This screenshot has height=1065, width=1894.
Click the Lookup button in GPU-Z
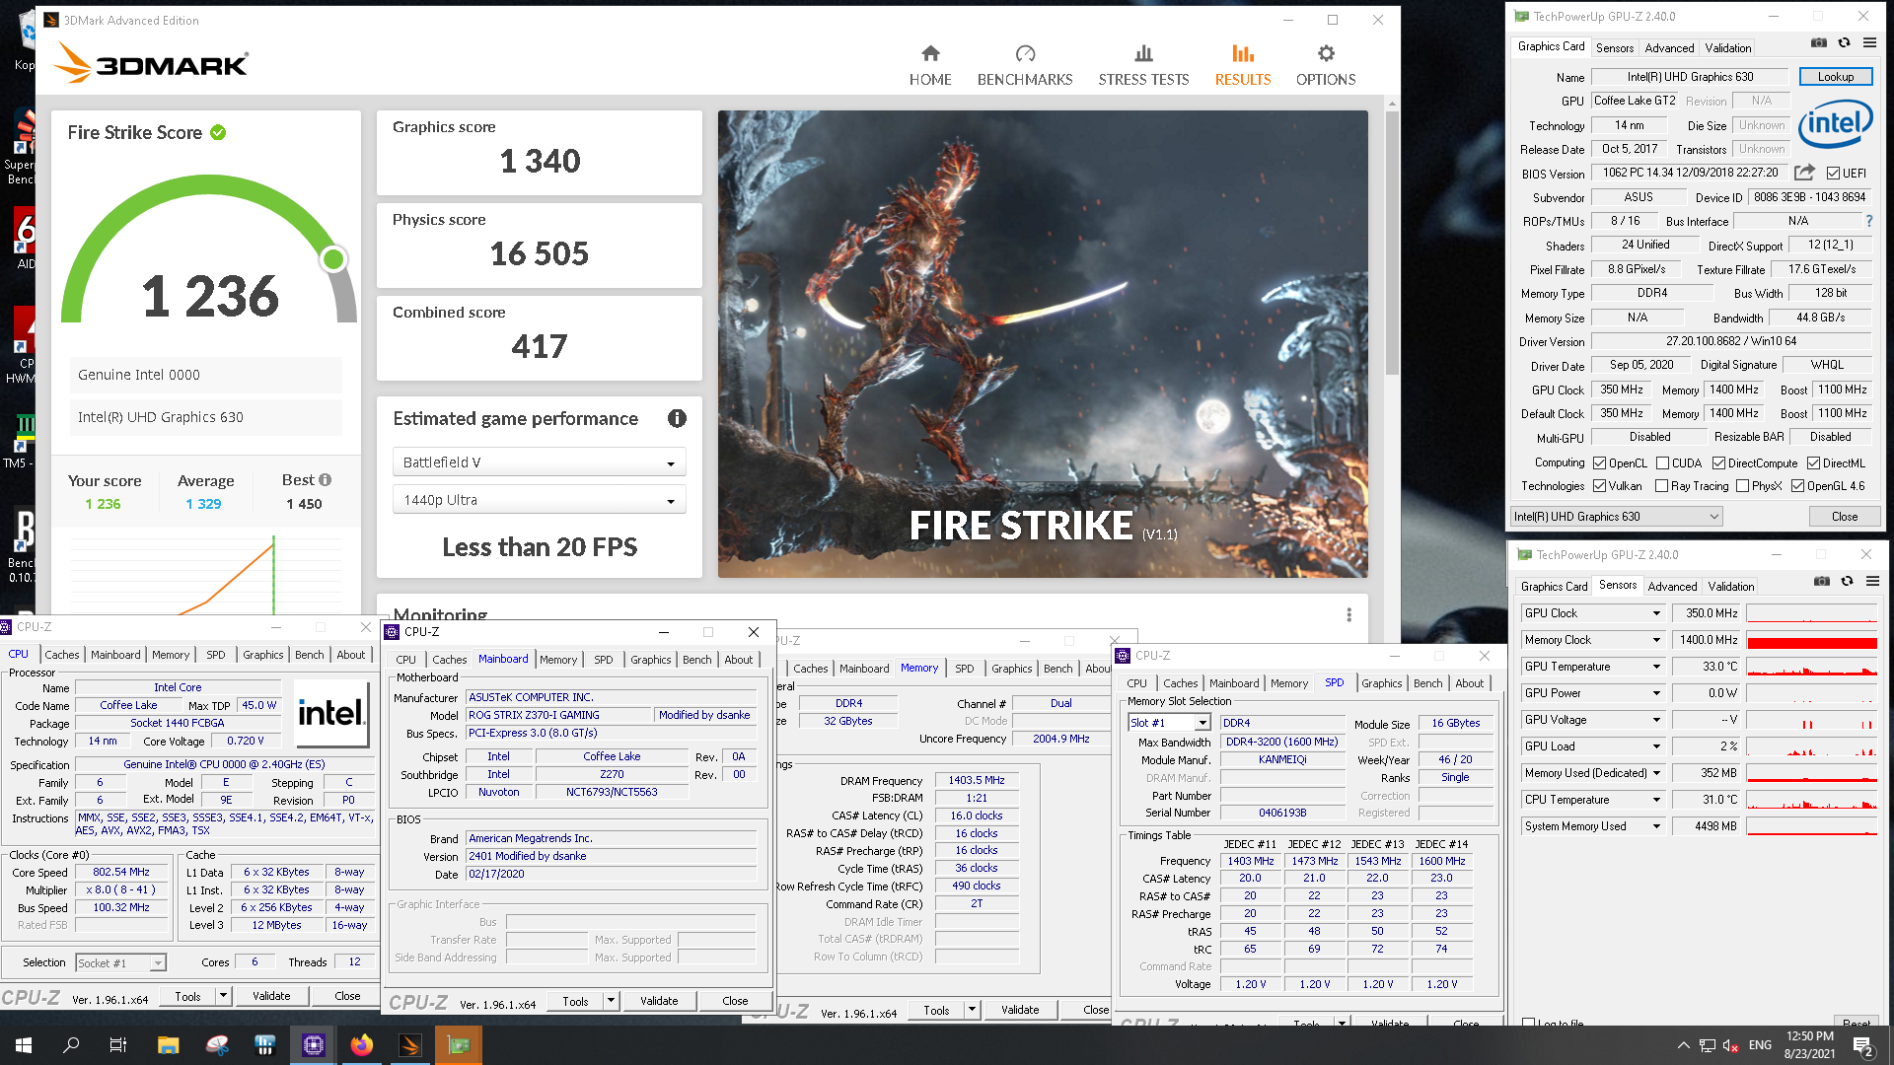pos(1835,77)
